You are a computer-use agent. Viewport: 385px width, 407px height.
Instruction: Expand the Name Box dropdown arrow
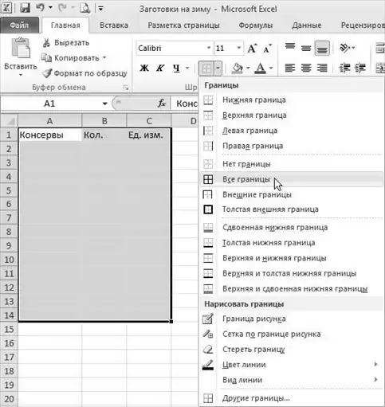(x=105, y=104)
